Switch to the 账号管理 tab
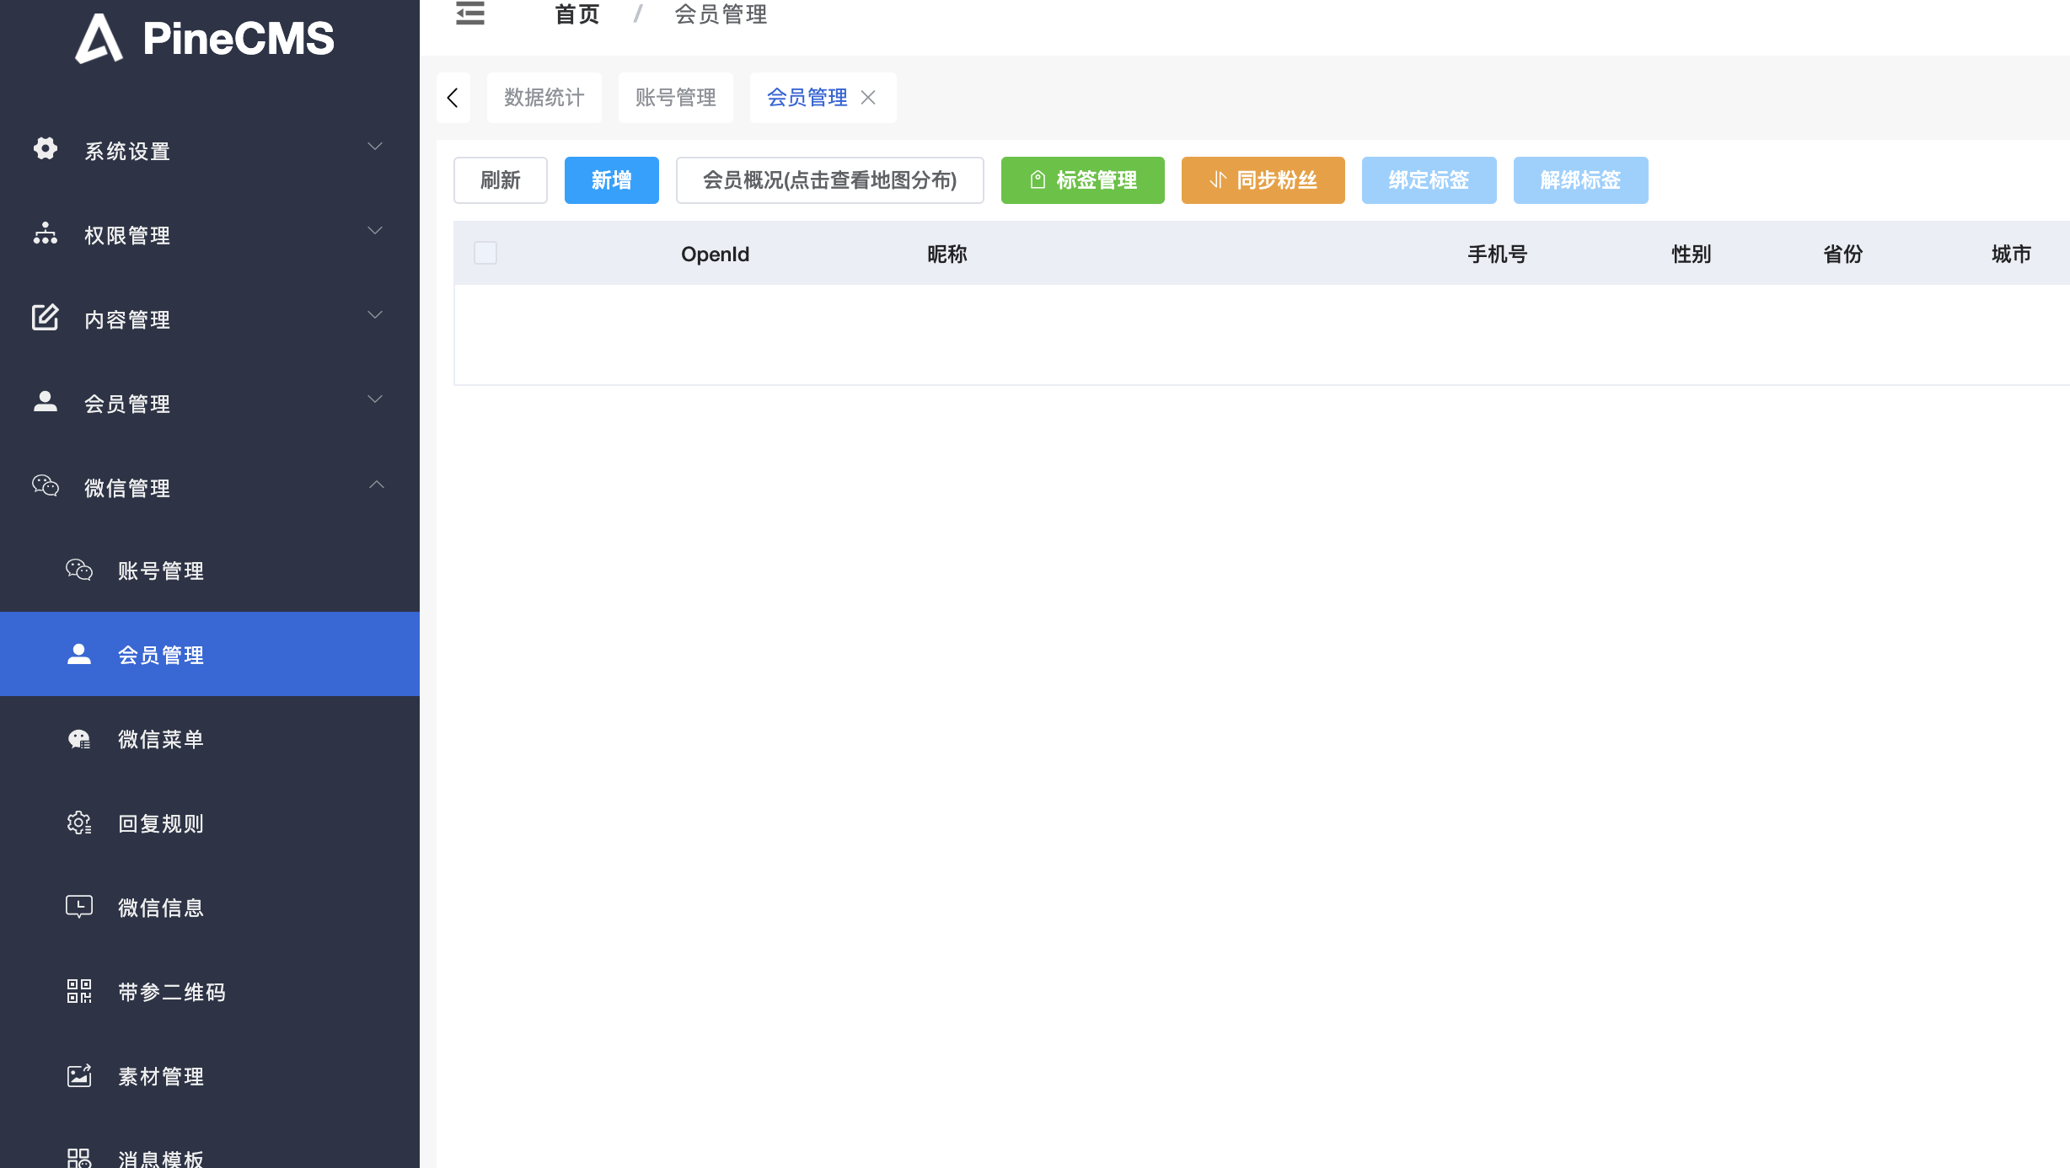This screenshot has width=2070, height=1168. (675, 98)
